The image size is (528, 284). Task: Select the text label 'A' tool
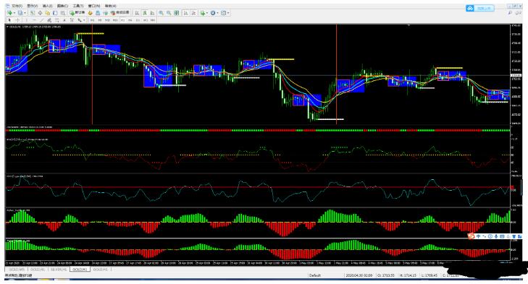tap(64, 20)
